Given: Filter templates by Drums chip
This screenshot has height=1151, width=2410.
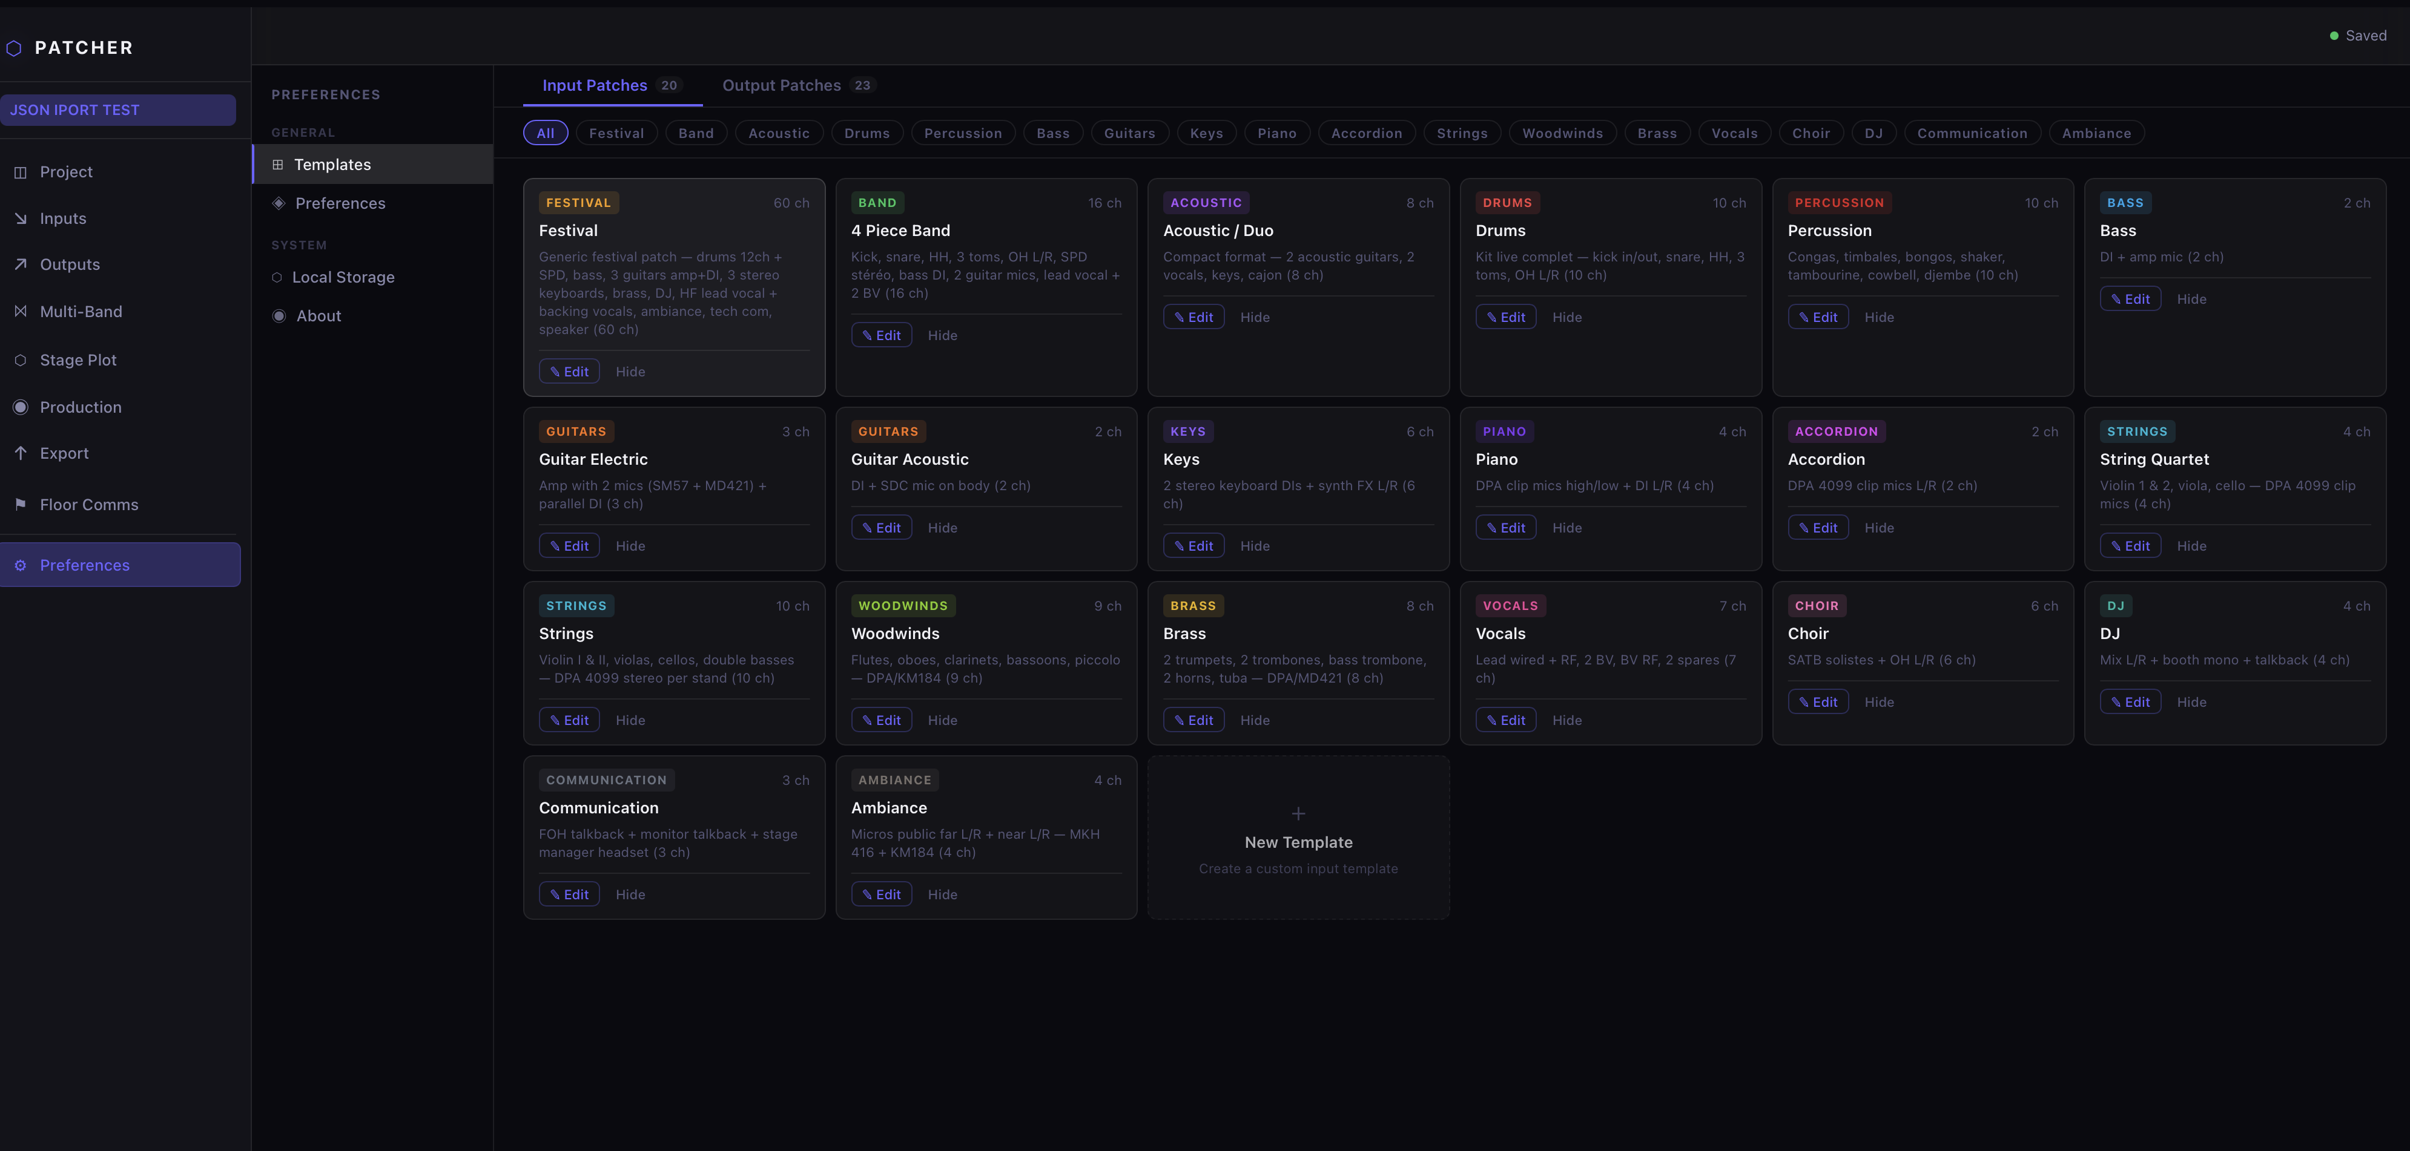Looking at the screenshot, I should [867, 133].
